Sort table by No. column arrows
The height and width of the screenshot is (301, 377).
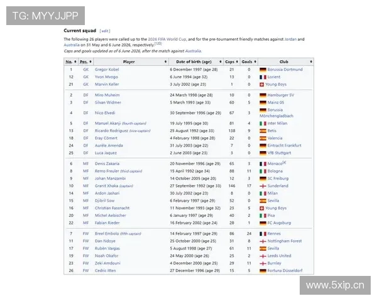(x=75, y=61)
